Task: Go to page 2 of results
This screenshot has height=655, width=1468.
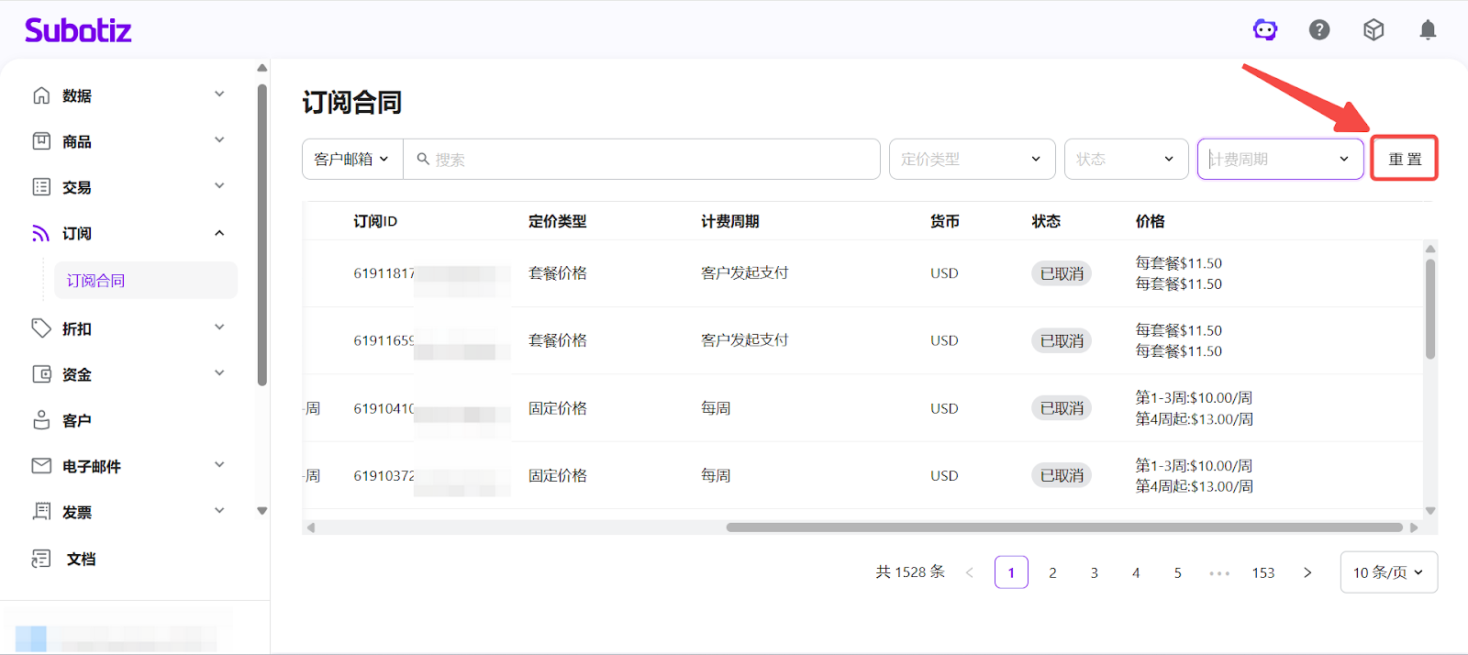Action: (x=1052, y=572)
